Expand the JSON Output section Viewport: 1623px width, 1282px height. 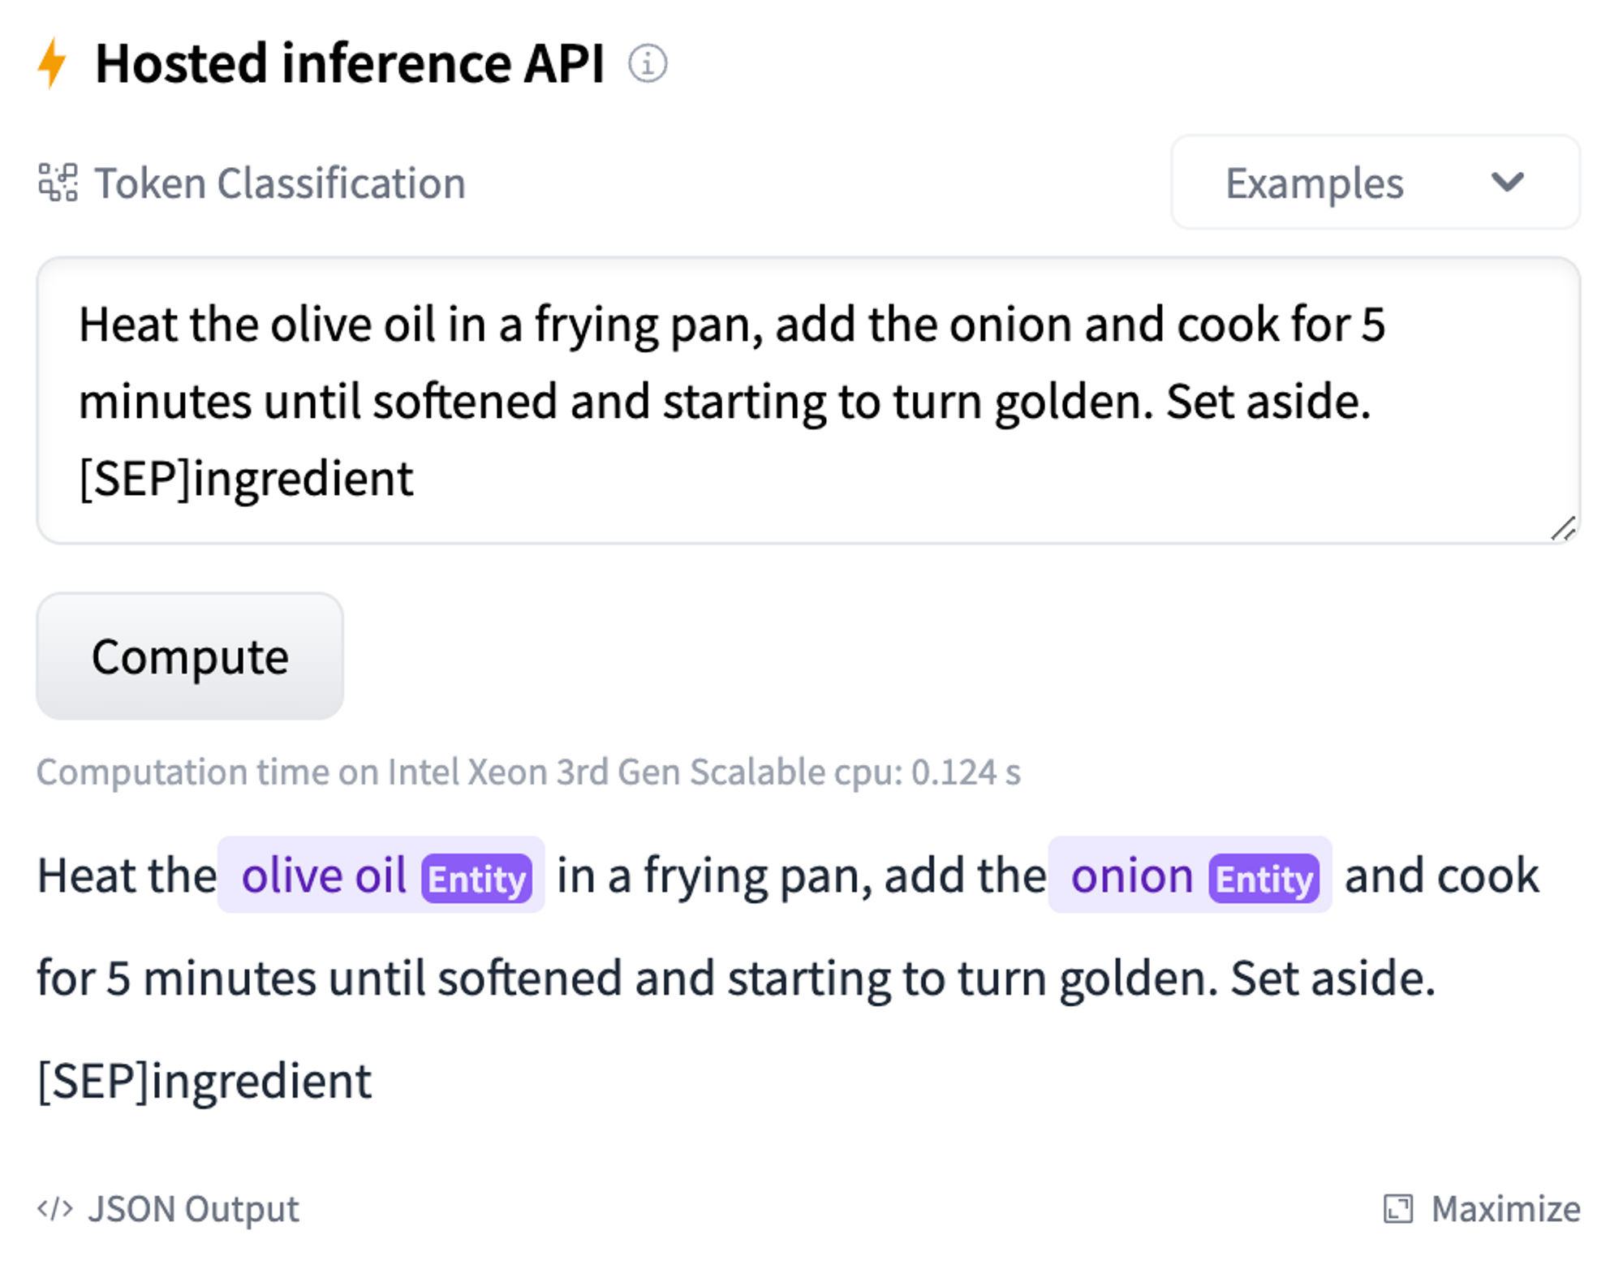point(169,1209)
